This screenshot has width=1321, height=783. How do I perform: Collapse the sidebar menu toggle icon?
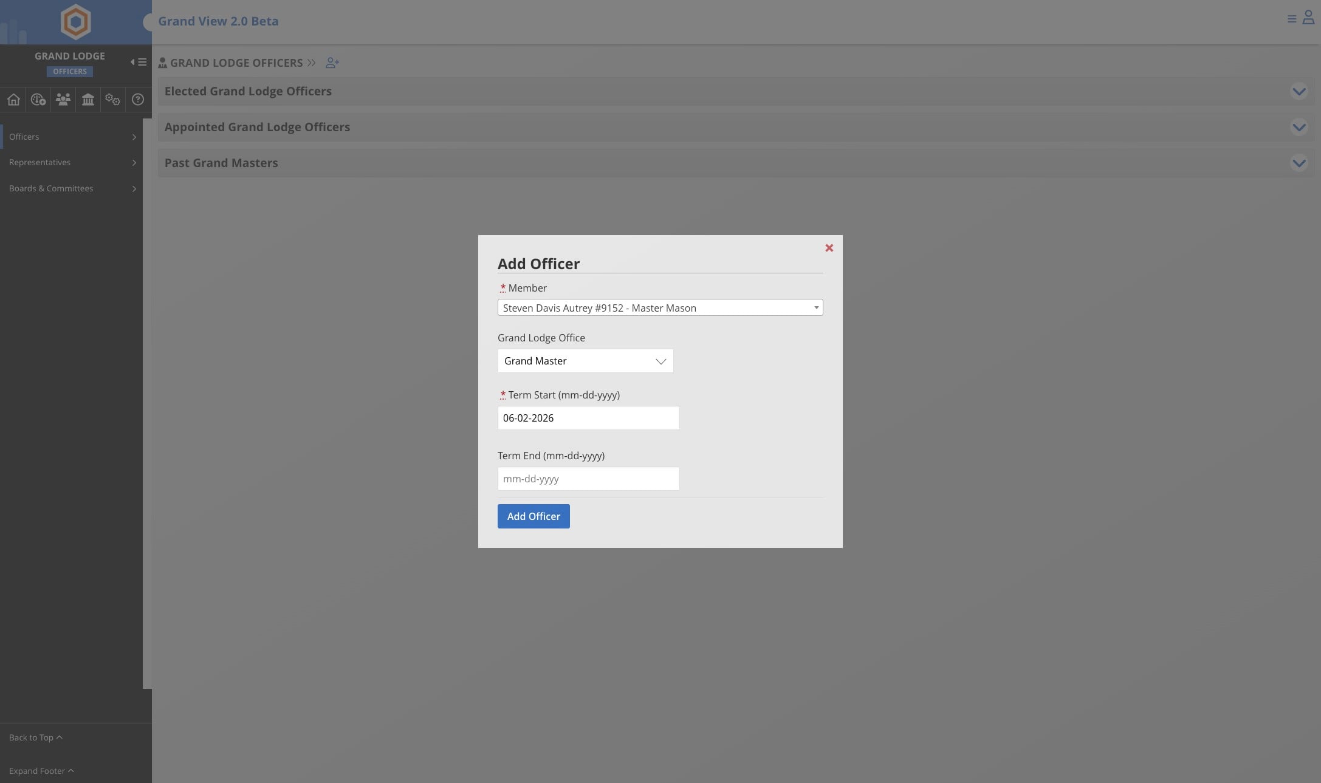coord(139,62)
